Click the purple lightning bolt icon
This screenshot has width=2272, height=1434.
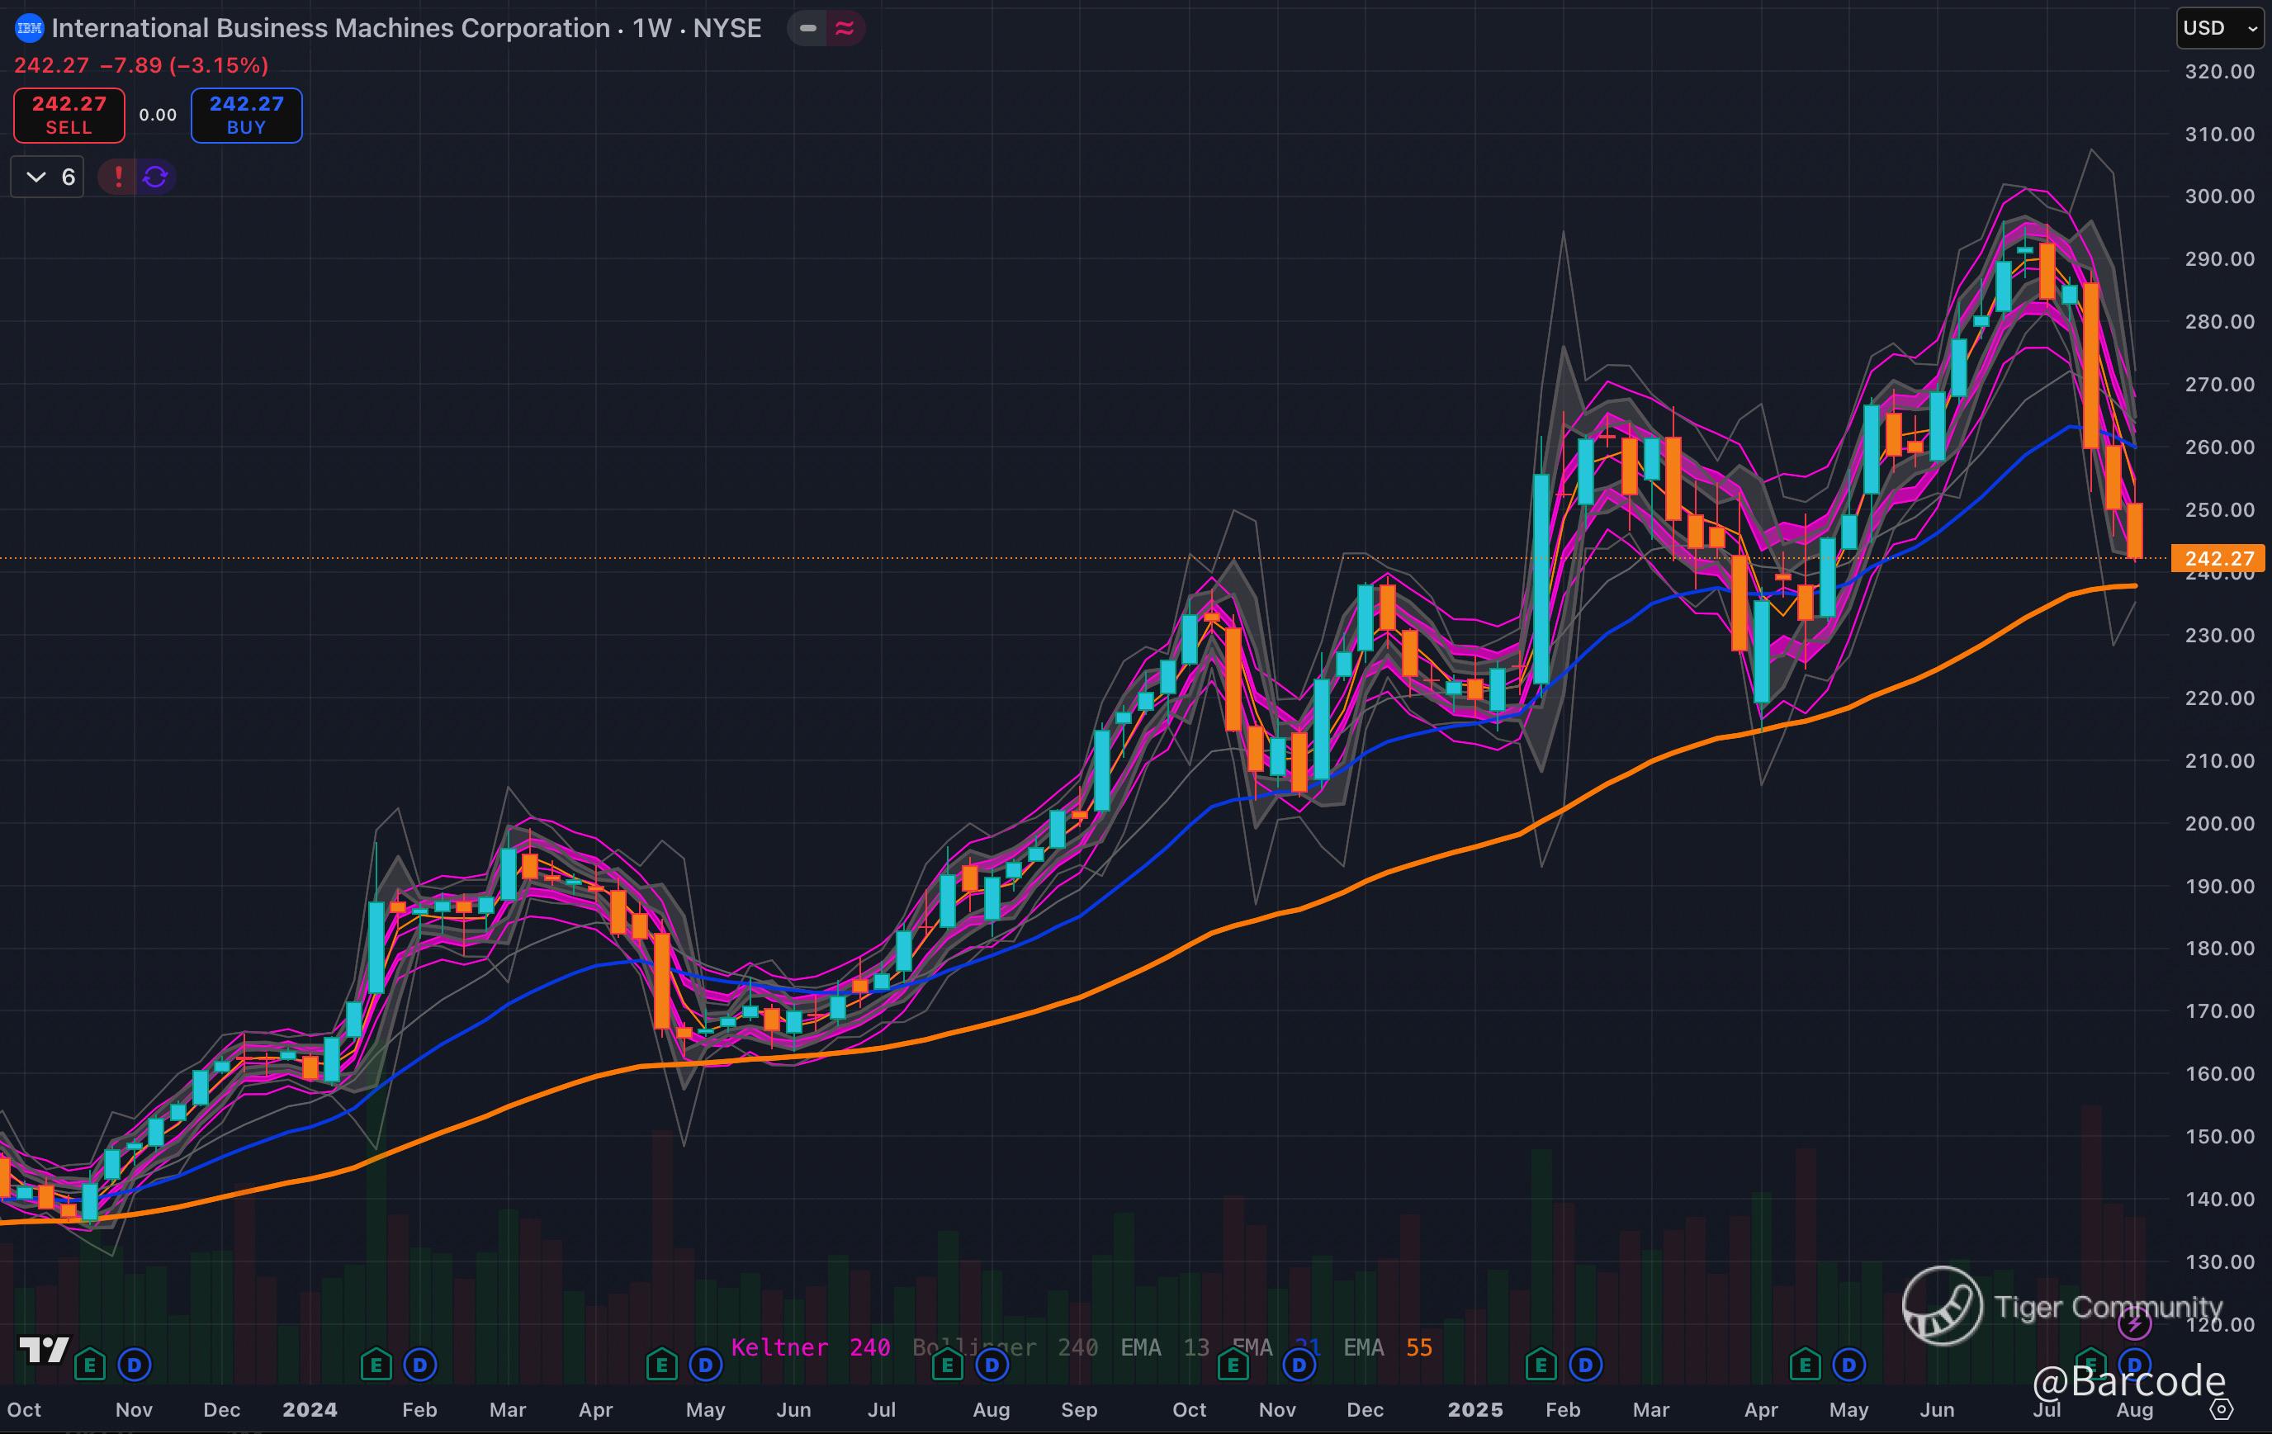pyautogui.click(x=2134, y=1324)
